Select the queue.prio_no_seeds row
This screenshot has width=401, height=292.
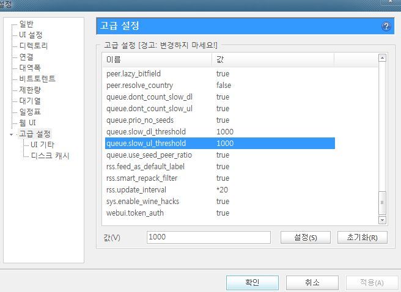coord(220,120)
